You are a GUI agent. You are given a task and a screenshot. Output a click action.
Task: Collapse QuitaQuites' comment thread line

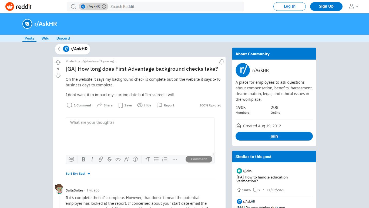click(x=59, y=202)
